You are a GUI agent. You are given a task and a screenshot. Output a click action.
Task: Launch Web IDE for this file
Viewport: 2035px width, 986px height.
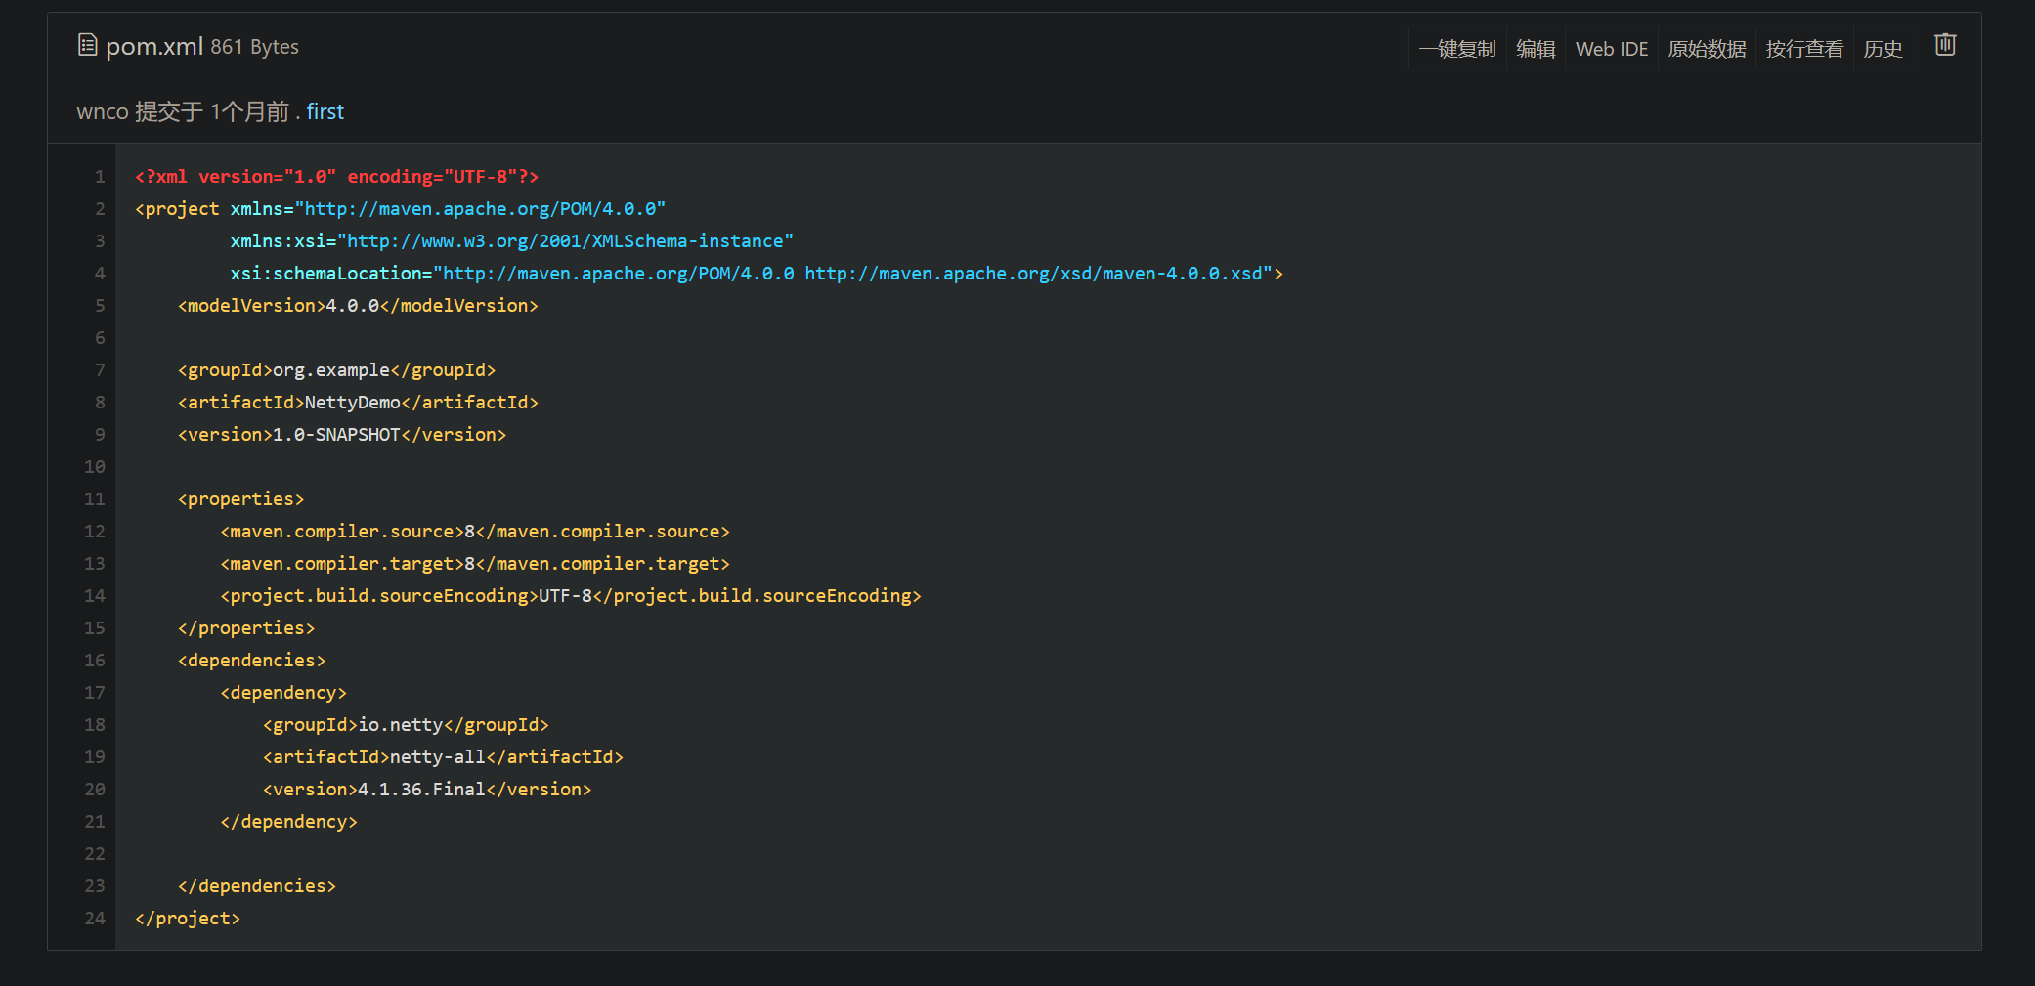1612,49
